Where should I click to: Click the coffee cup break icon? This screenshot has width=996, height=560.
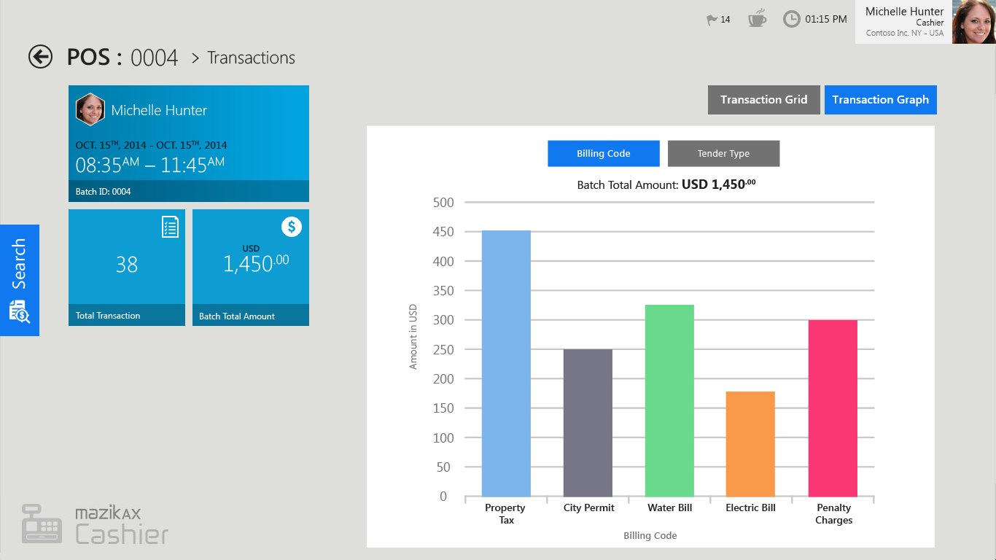pyautogui.click(x=757, y=18)
